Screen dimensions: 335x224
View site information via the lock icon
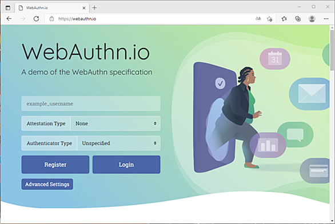point(51,19)
